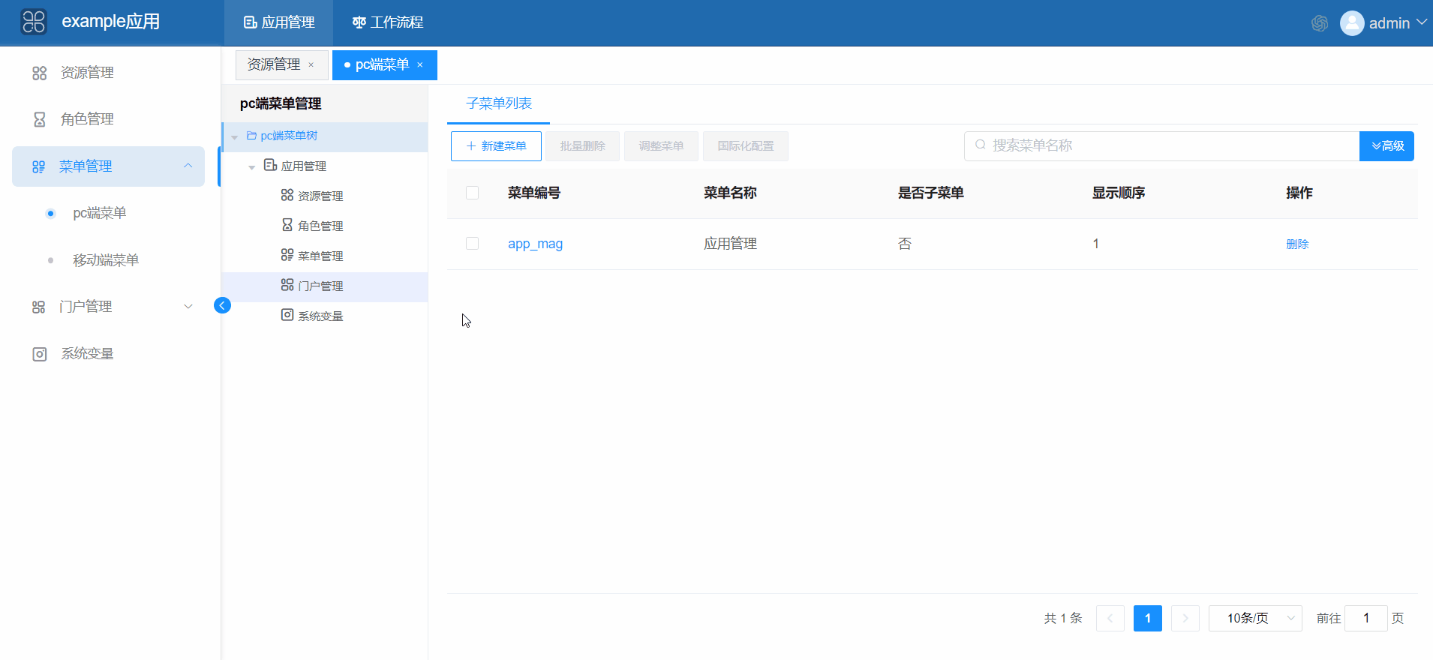
Task: Select pc端菜单 in the sidebar submenu
Action: click(x=99, y=214)
